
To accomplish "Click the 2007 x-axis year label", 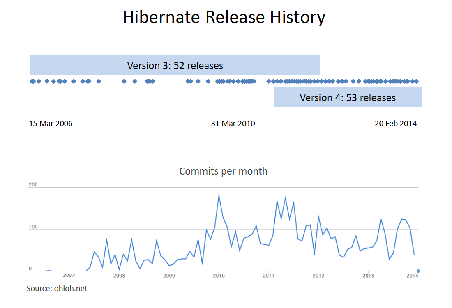I will [x=69, y=276].
